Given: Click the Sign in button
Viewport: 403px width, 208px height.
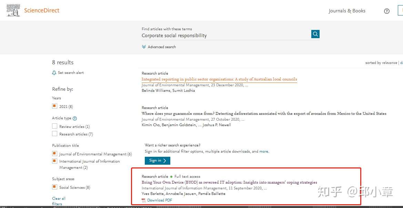Looking at the screenshot, I should click(x=157, y=161).
